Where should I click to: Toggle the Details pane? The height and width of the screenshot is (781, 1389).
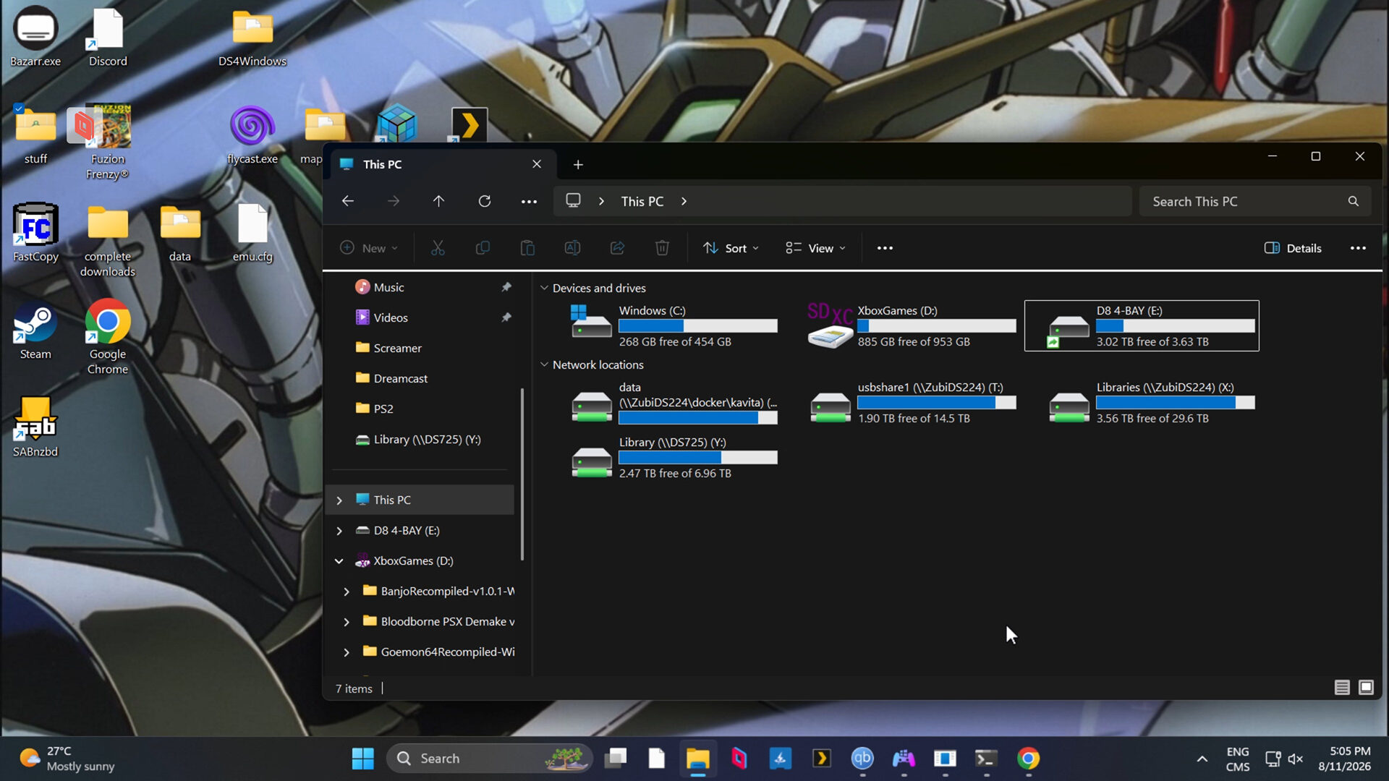1293,248
